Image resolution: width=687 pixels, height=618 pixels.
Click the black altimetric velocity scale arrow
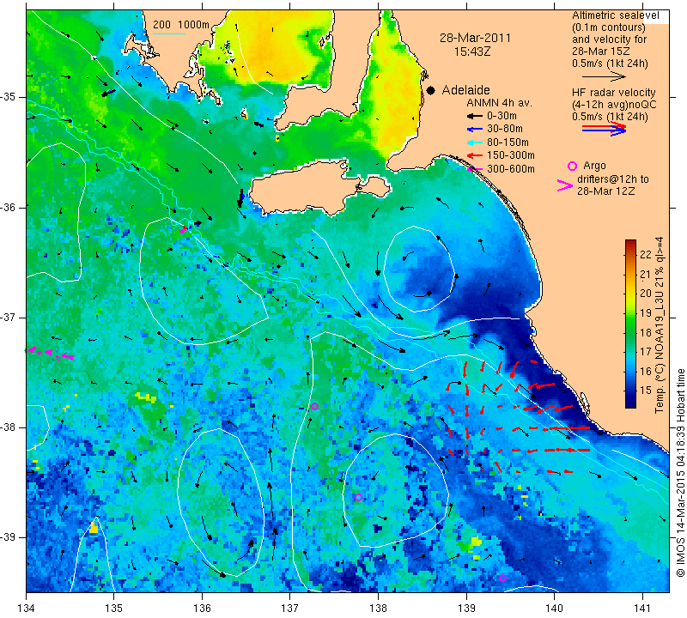pos(604,76)
